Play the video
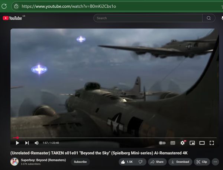This screenshot has height=170, width=223. pos(17,143)
